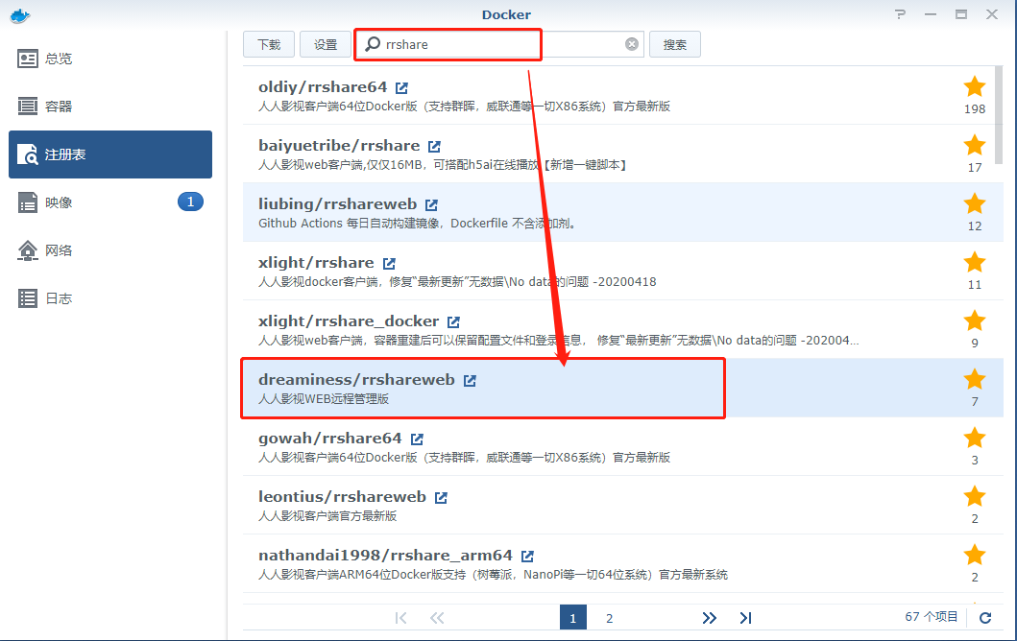Screen dimensions: 1017x641
Task: Click the 搜索 search button
Action: (x=675, y=44)
